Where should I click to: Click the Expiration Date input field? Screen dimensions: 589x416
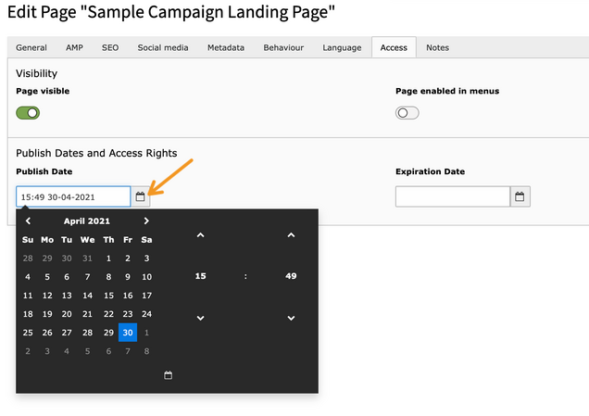click(453, 196)
